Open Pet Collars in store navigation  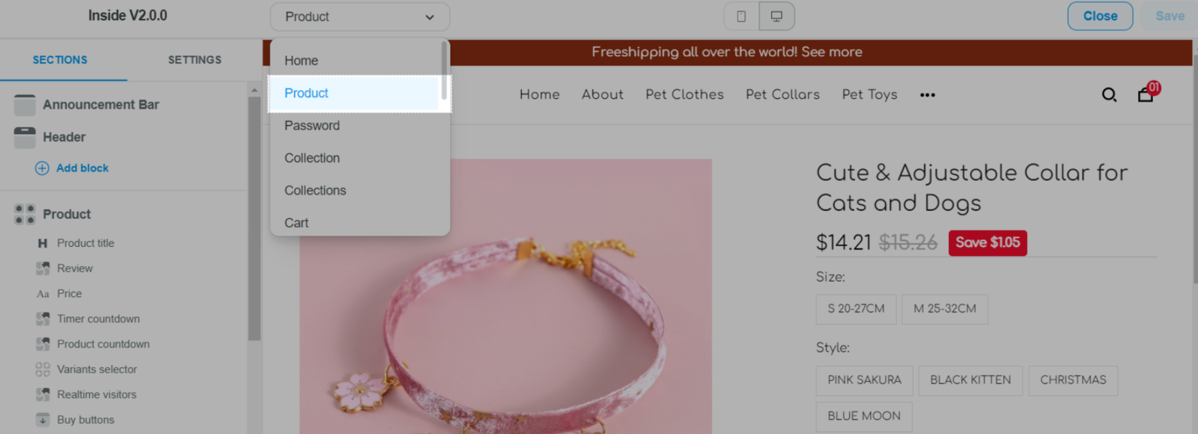pos(782,94)
